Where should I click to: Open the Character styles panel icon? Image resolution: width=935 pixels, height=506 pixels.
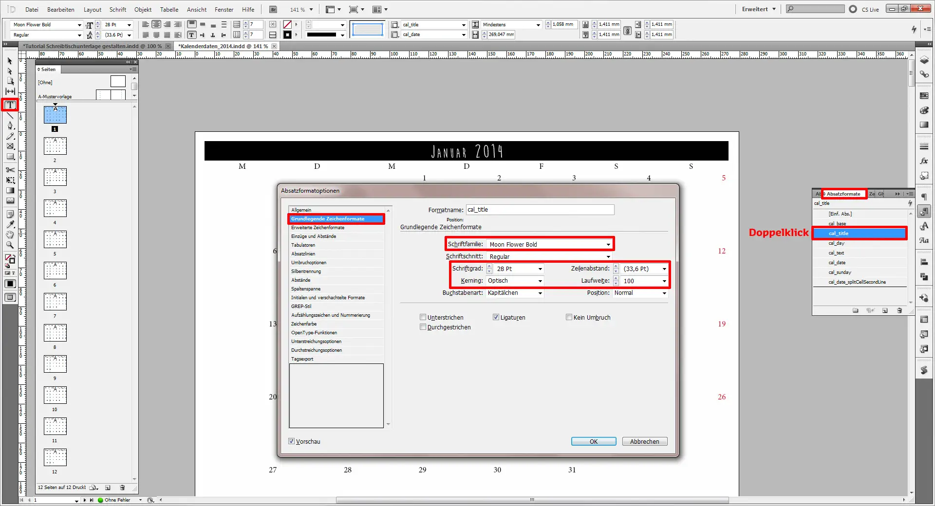924,226
